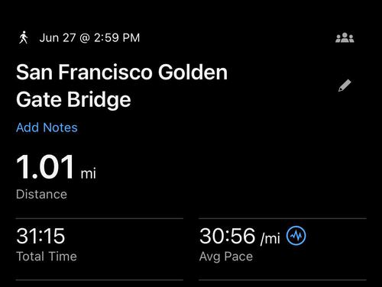Tap the 1.01 mi distance value
Image resolution: width=382 pixels, height=287 pixels.
pyautogui.click(x=56, y=167)
